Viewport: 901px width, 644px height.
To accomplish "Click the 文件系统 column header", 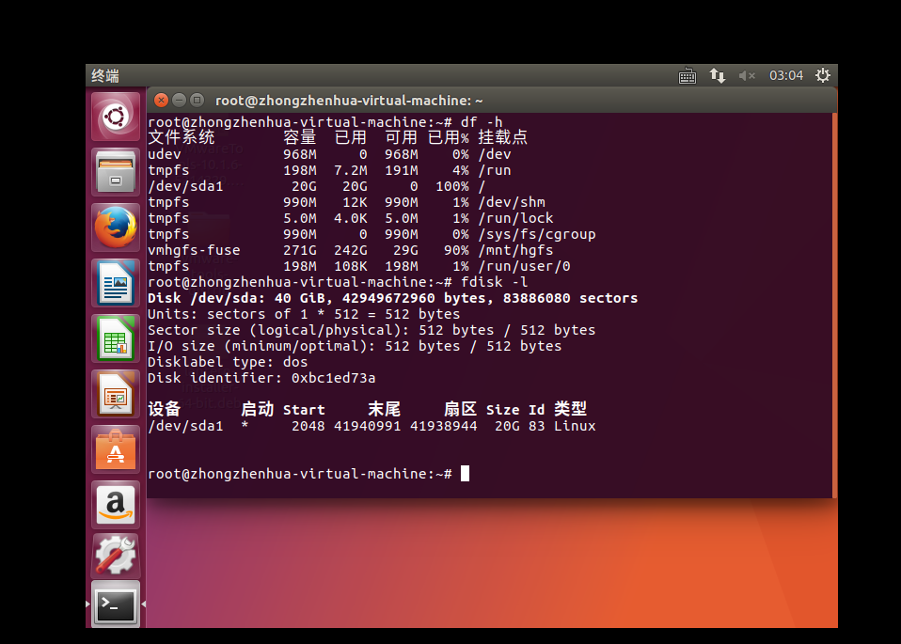I will point(181,138).
